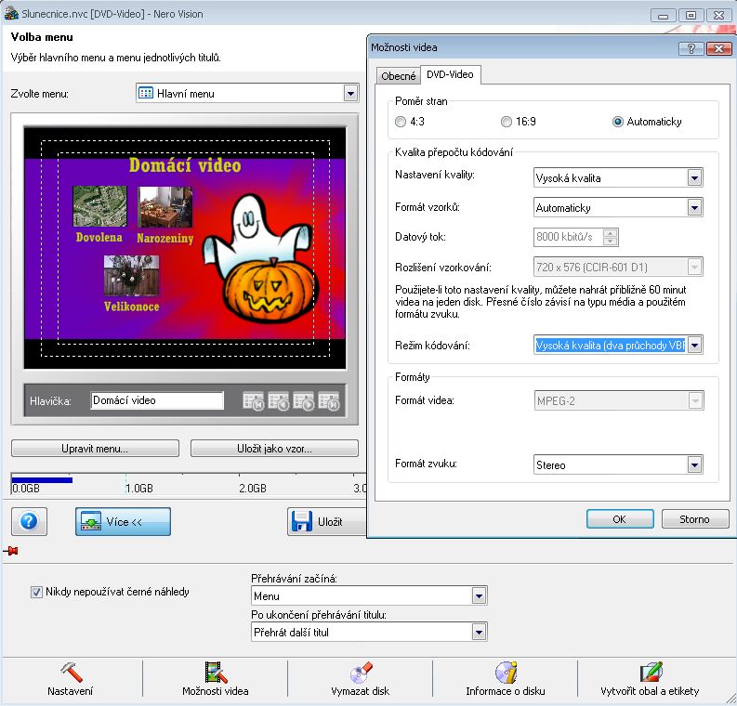Click the red pushpin icon

[11, 551]
